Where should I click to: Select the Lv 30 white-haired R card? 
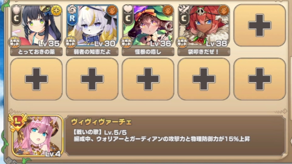pos(92,26)
